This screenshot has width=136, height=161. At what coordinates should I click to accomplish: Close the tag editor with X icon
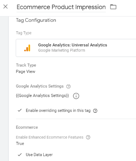[x=6, y=7]
